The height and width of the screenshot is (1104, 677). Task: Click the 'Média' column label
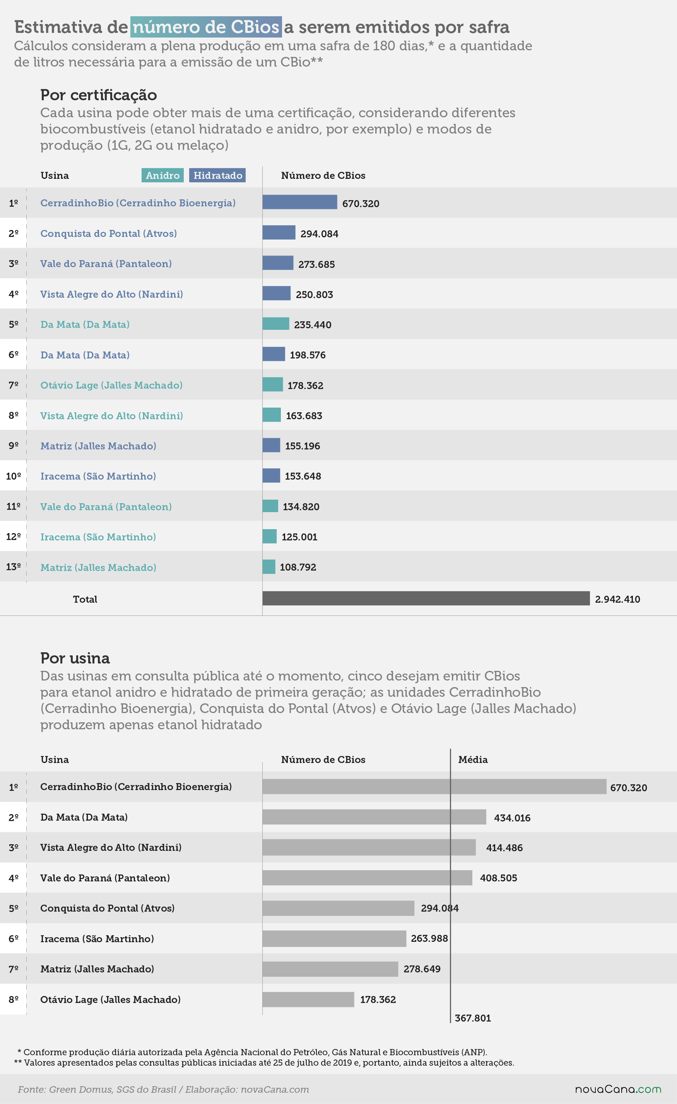[473, 759]
